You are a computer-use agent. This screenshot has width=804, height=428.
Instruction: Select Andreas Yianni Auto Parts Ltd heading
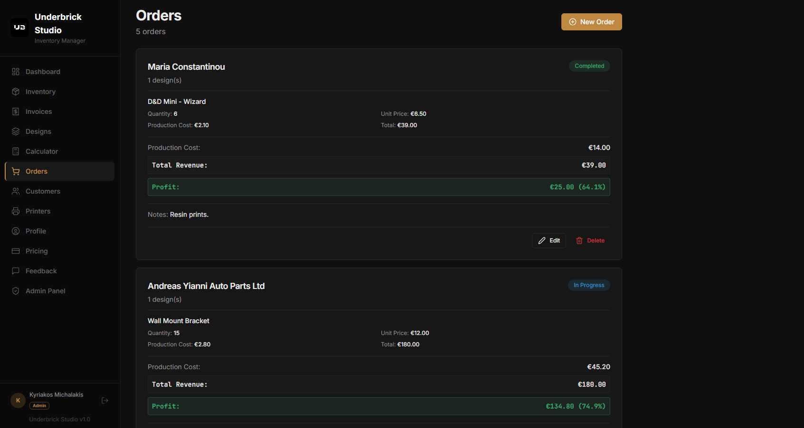[x=206, y=286]
